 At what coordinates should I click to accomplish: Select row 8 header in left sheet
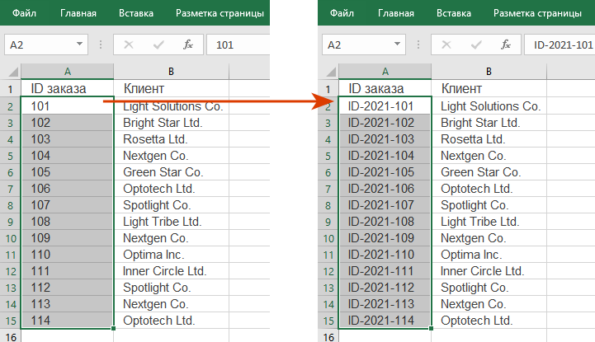pos(10,205)
